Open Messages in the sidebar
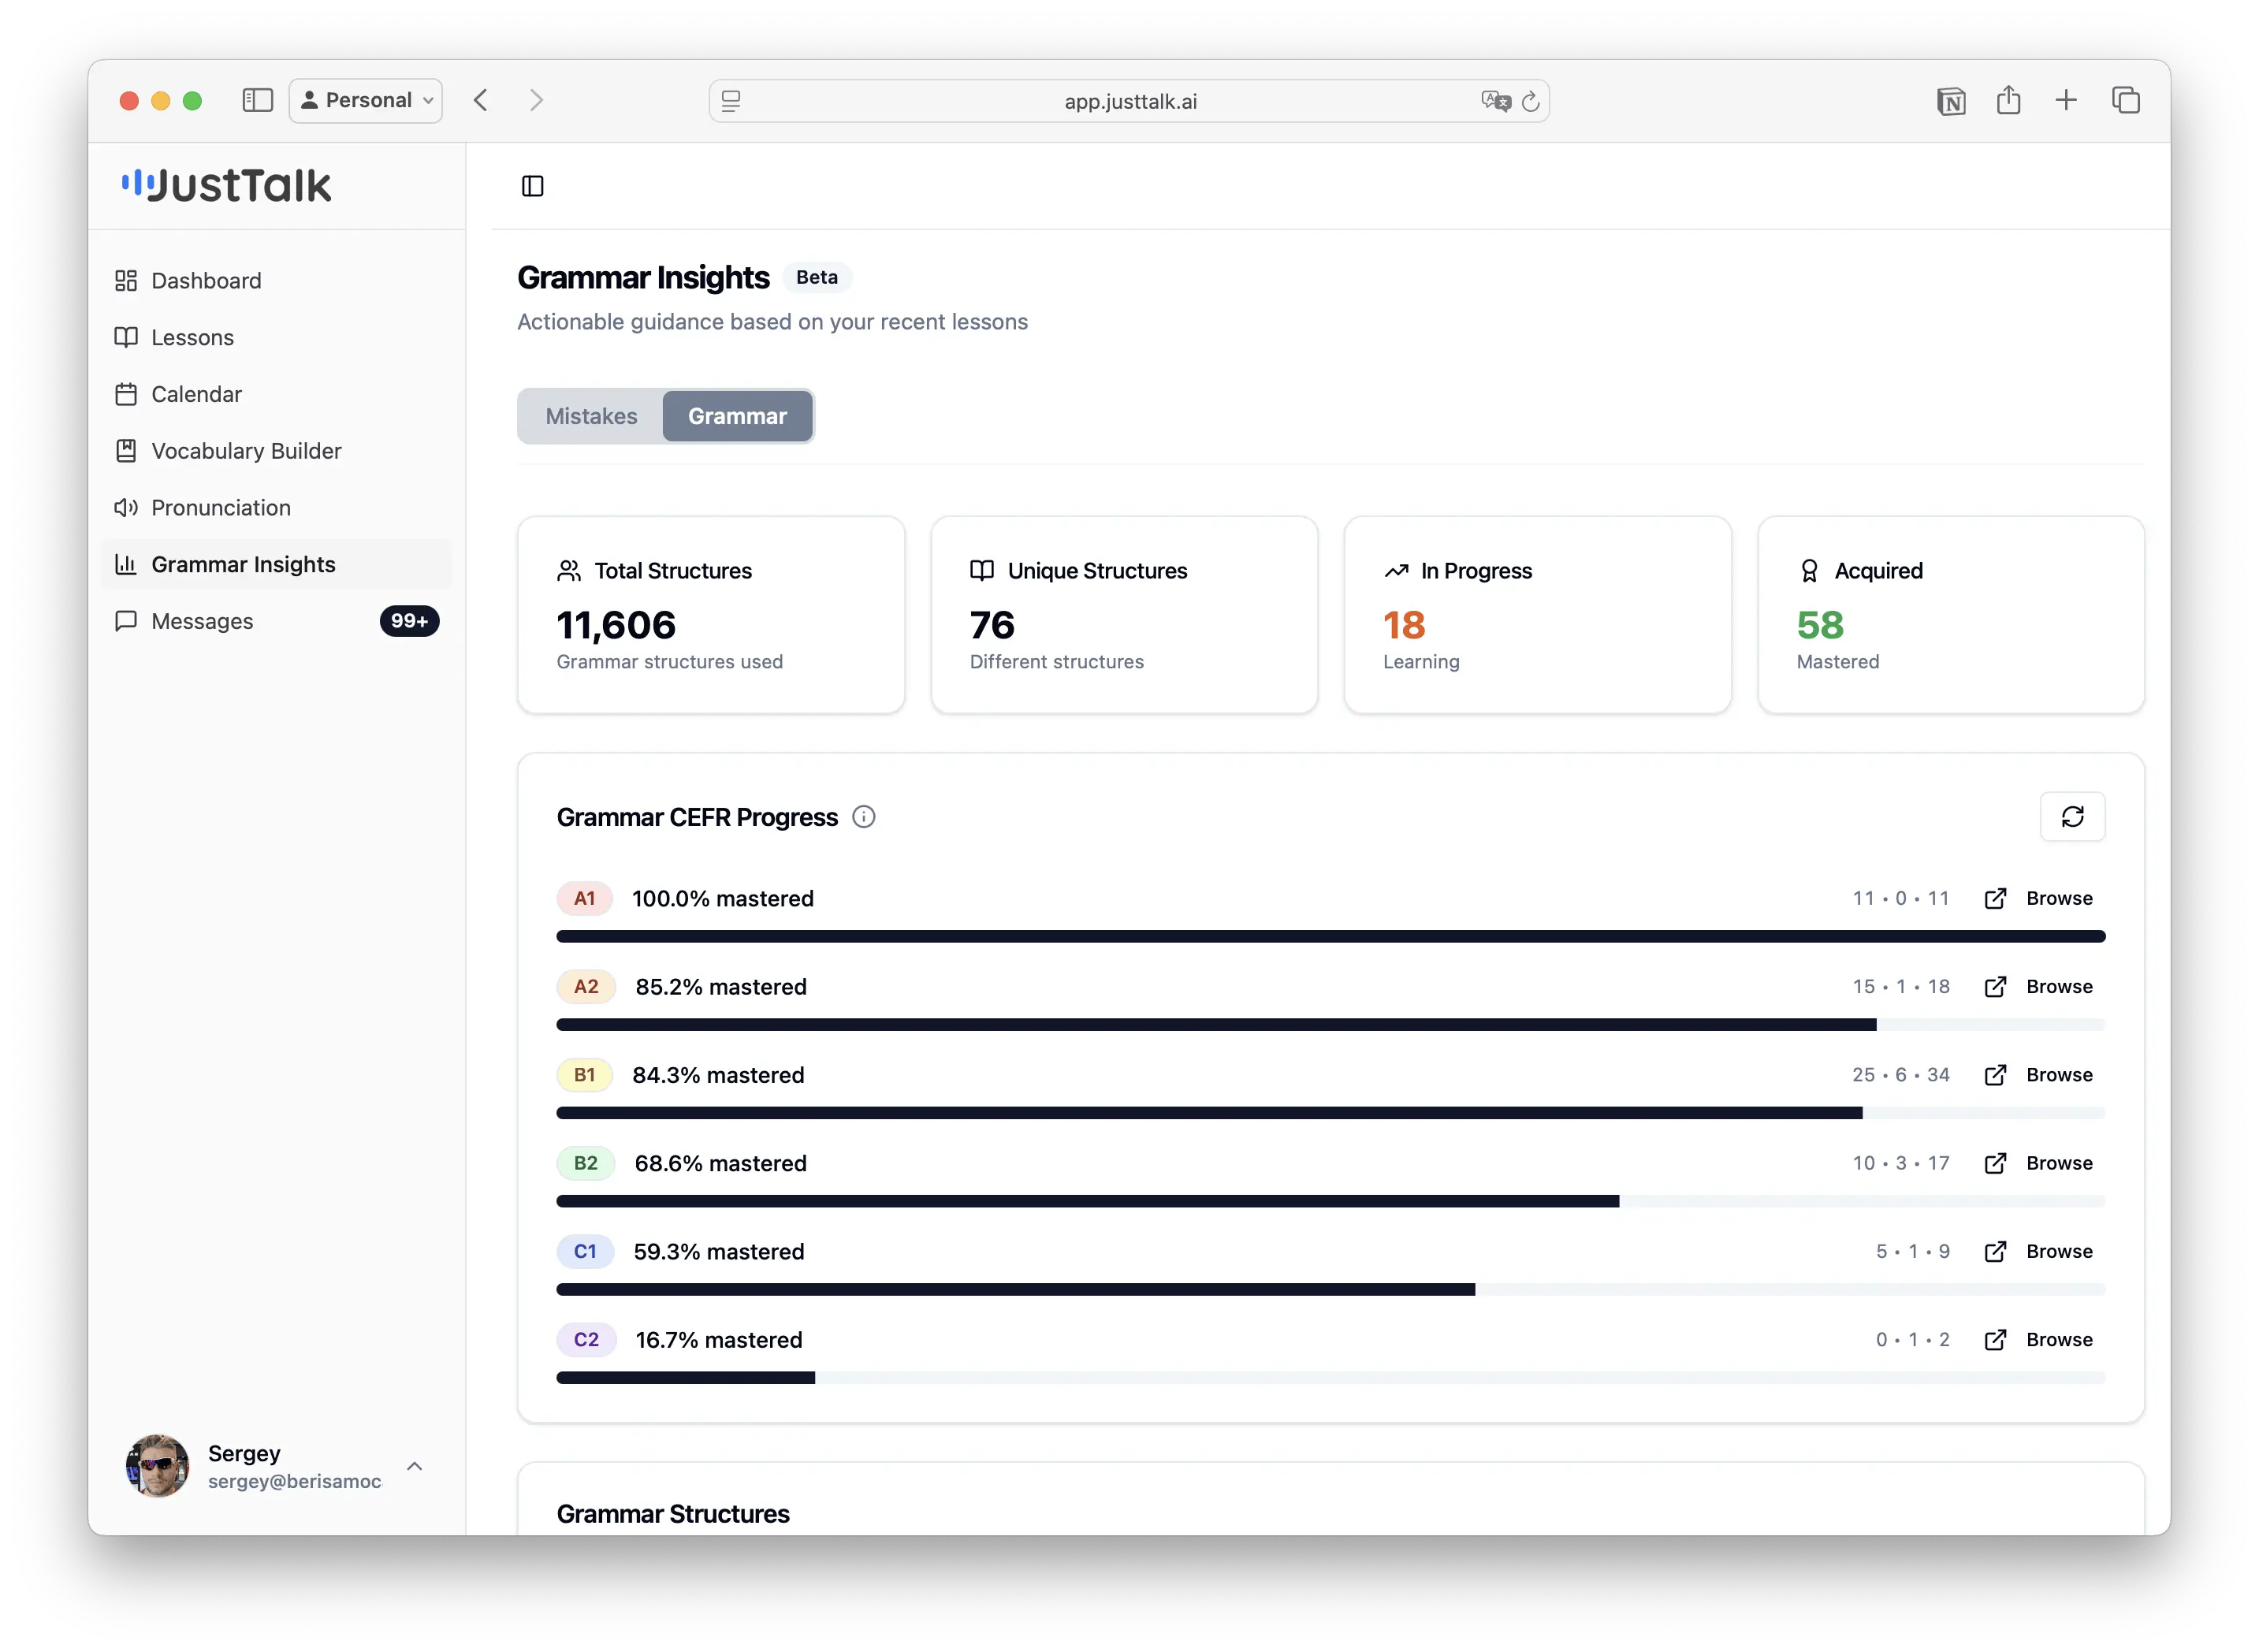Image resolution: width=2259 pixels, height=1652 pixels. click(277, 621)
